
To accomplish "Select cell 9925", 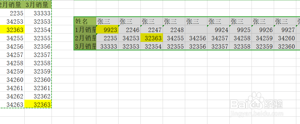I will point(240,29).
